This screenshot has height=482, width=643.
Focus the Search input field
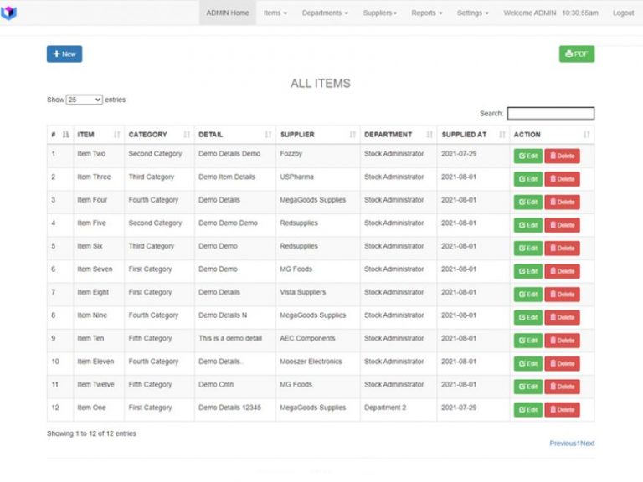550,114
